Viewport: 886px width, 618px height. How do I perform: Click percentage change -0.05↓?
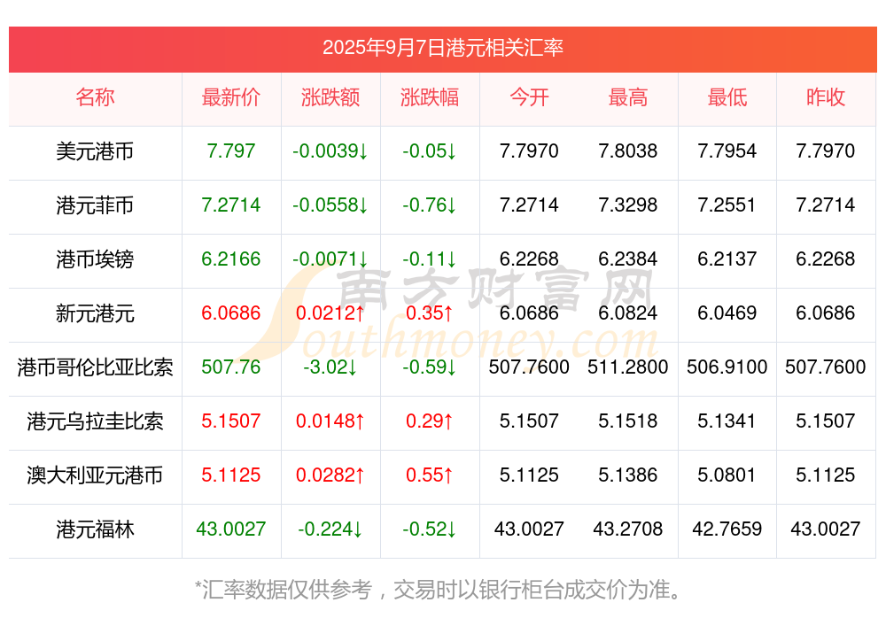(430, 151)
